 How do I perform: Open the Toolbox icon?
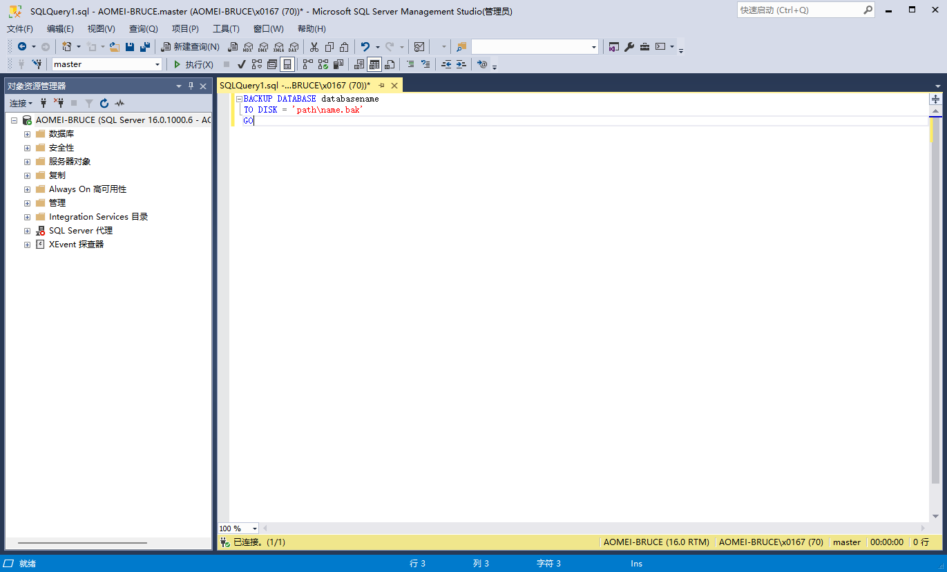point(644,46)
